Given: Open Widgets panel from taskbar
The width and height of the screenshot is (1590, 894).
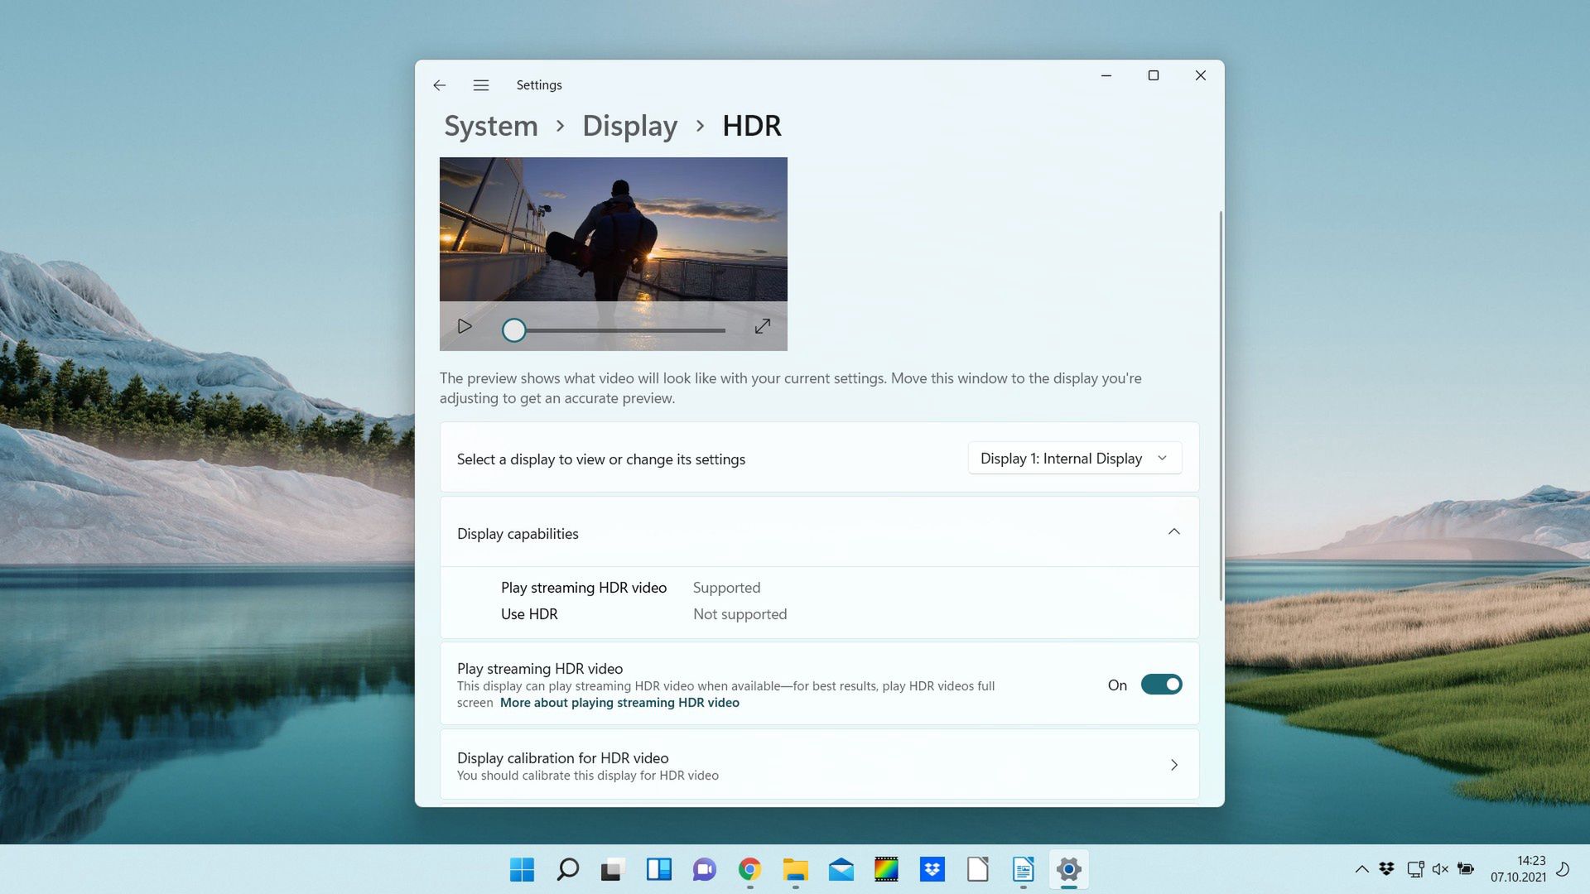Looking at the screenshot, I should [659, 869].
